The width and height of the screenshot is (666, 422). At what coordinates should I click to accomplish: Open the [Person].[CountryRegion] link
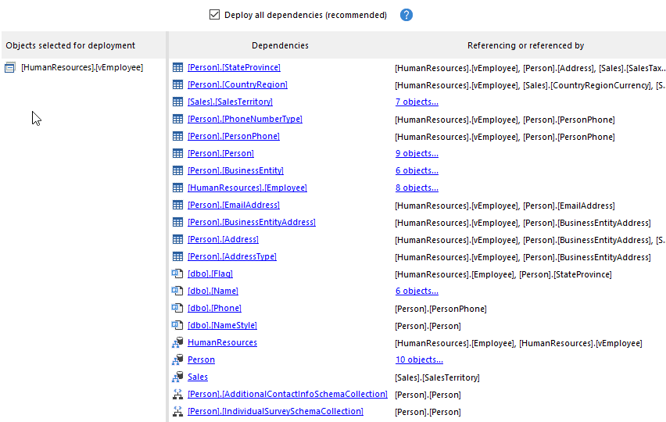[x=237, y=85]
